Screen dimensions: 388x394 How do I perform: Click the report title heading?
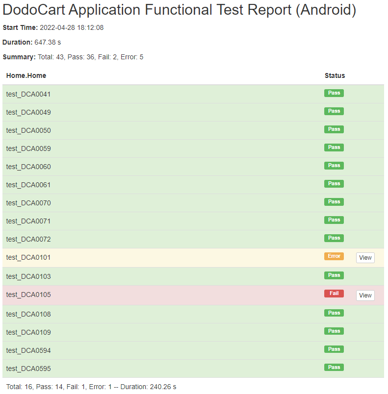180,10
